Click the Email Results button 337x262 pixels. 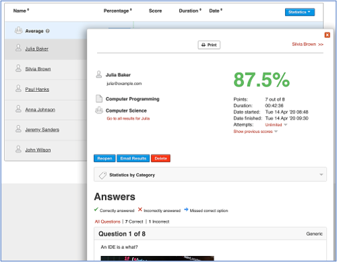click(x=133, y=158)
